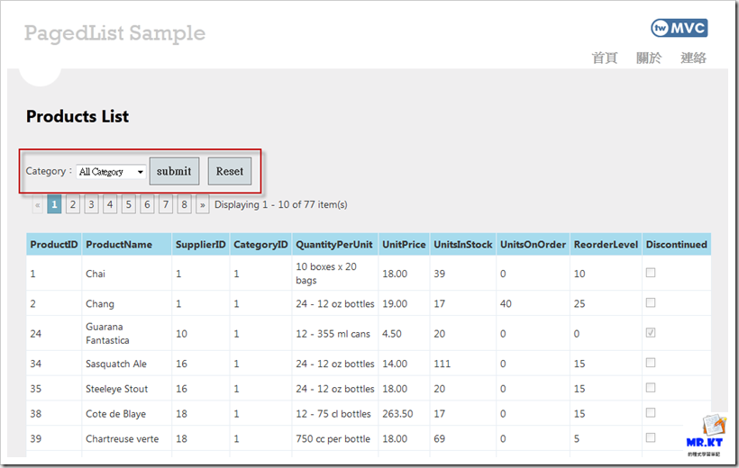Open the 首頁 menu item
This screenshot has width=739, height=468.
[x=605, y=58]
